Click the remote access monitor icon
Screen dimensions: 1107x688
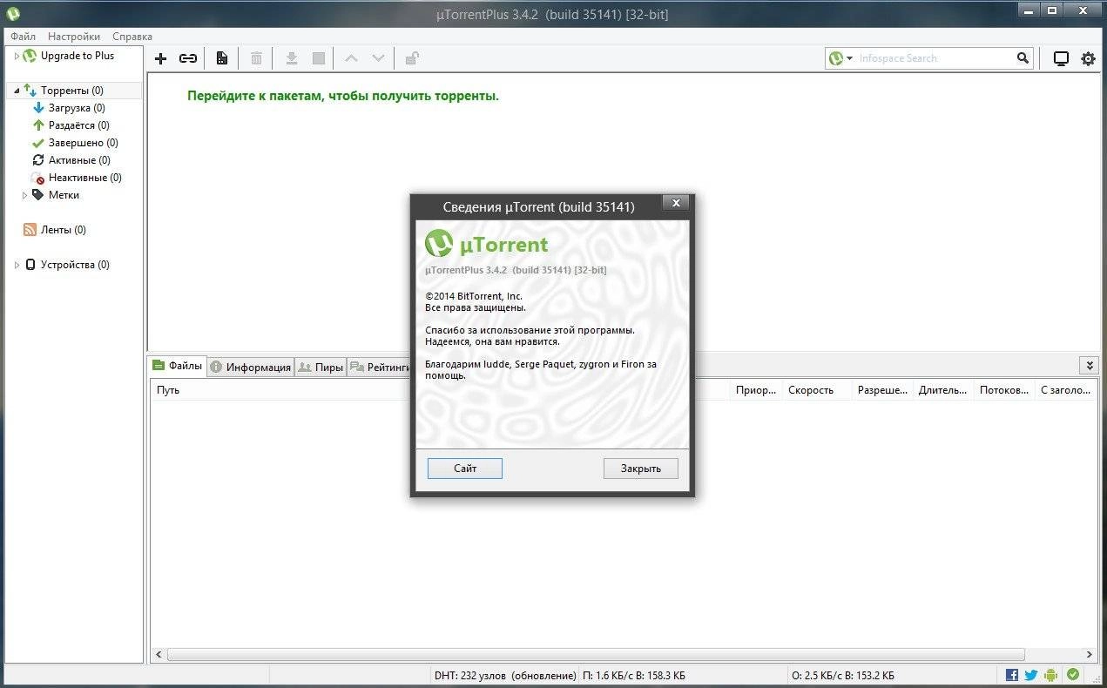(1061, 58)
